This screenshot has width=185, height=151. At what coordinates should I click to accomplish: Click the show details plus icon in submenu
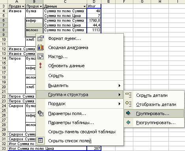click(128, 104)
